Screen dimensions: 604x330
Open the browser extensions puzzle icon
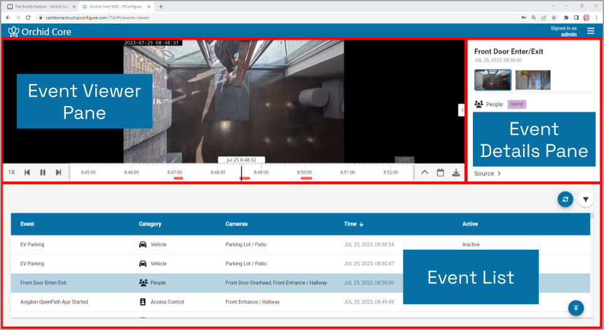click(566, 18)
